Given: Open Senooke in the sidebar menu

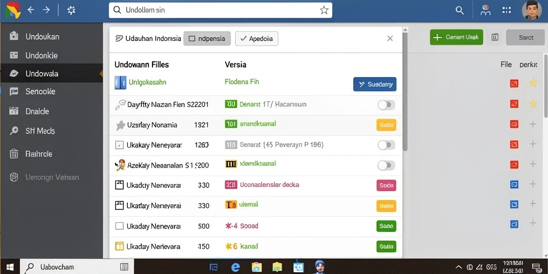Looking at the screenshot, I should tap(52, 92).
